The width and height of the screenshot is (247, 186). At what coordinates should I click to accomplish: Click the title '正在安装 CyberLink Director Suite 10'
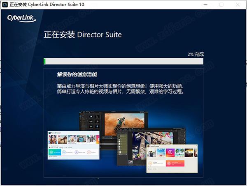47,5
